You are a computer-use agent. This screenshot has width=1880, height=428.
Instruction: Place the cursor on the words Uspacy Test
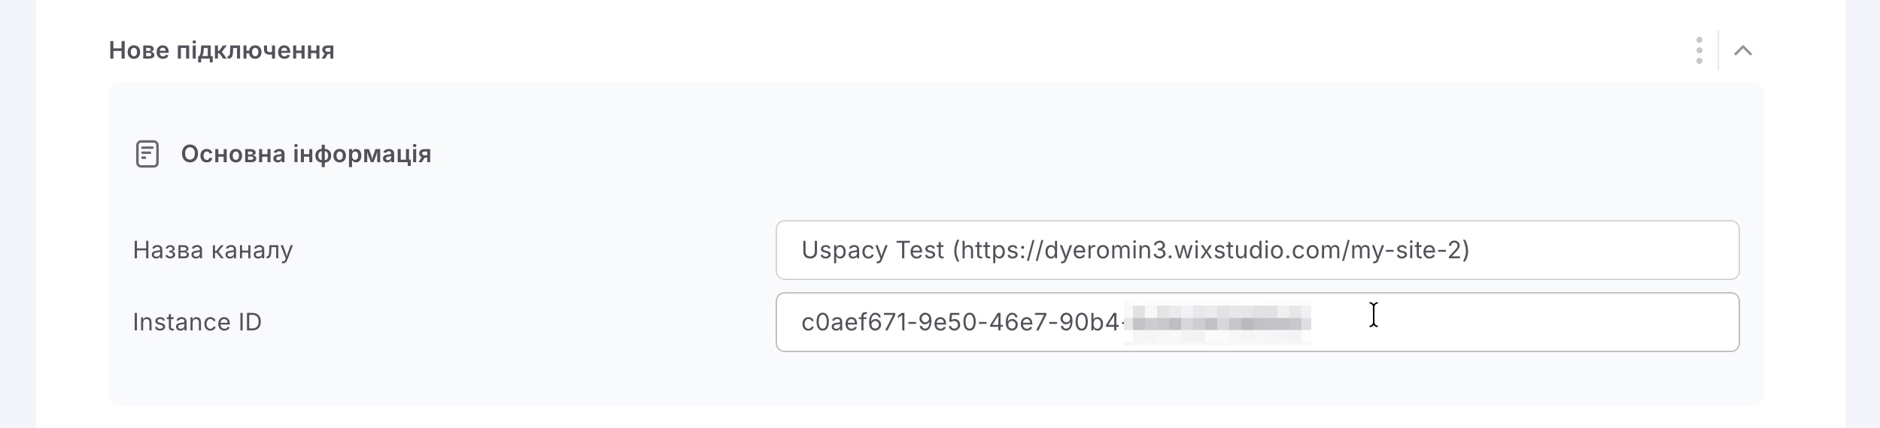[x=873, y=250]
